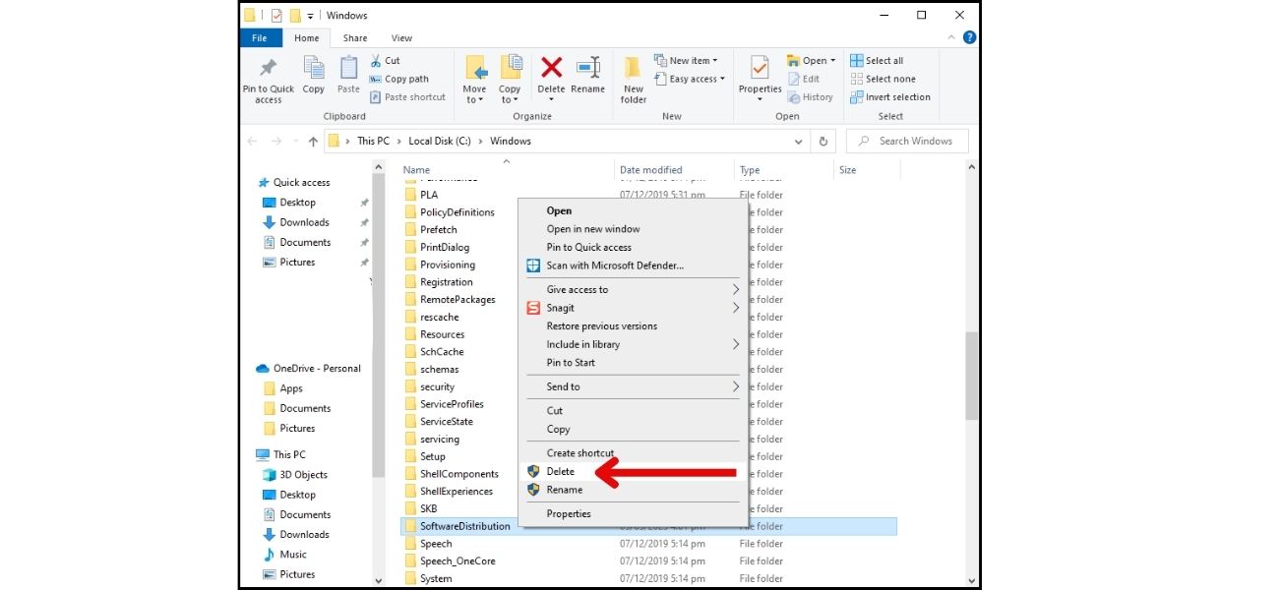Click Select none in the ribbon
Screen dimensions: 1279x590
882,79
